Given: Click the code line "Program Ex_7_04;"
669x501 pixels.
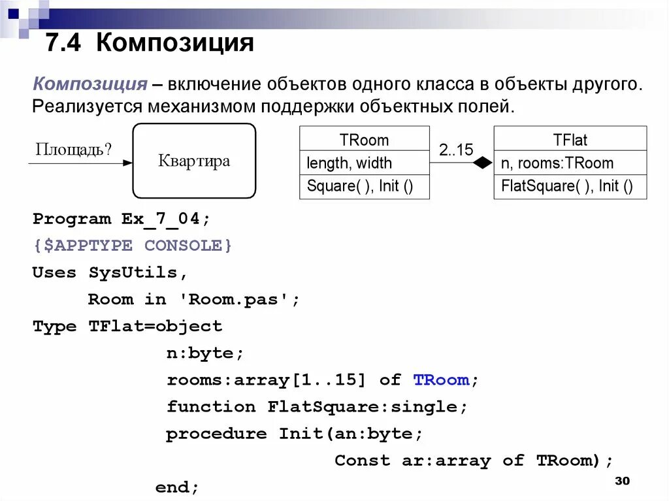Looking at the screenshot, I should [x=122, y=219].
